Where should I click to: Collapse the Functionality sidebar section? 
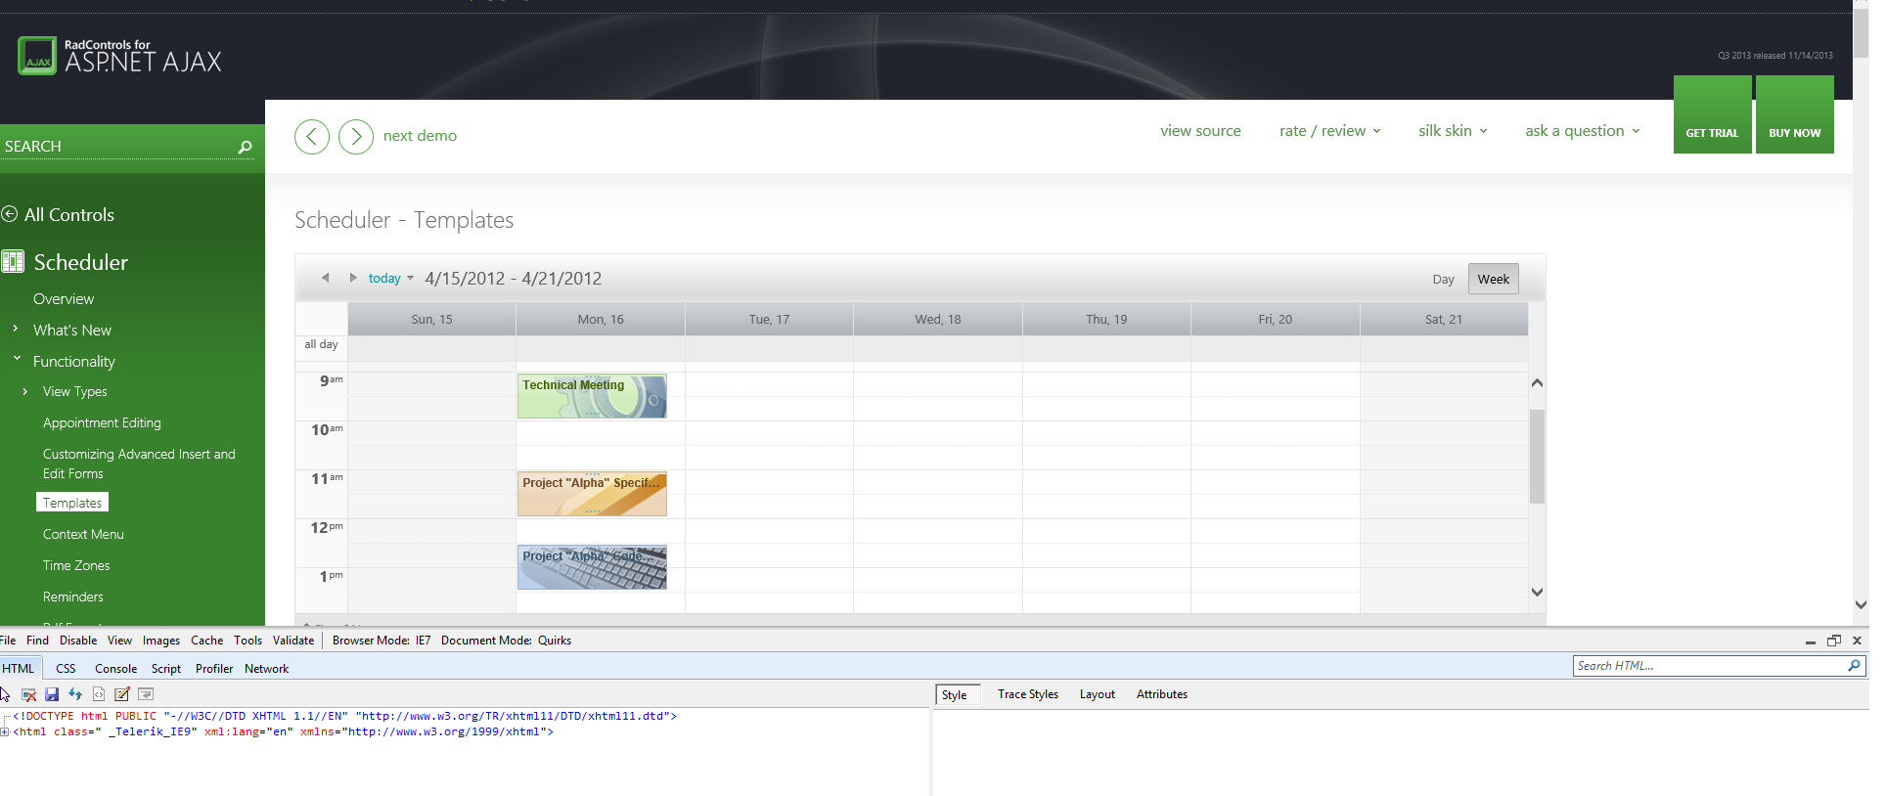17,359
